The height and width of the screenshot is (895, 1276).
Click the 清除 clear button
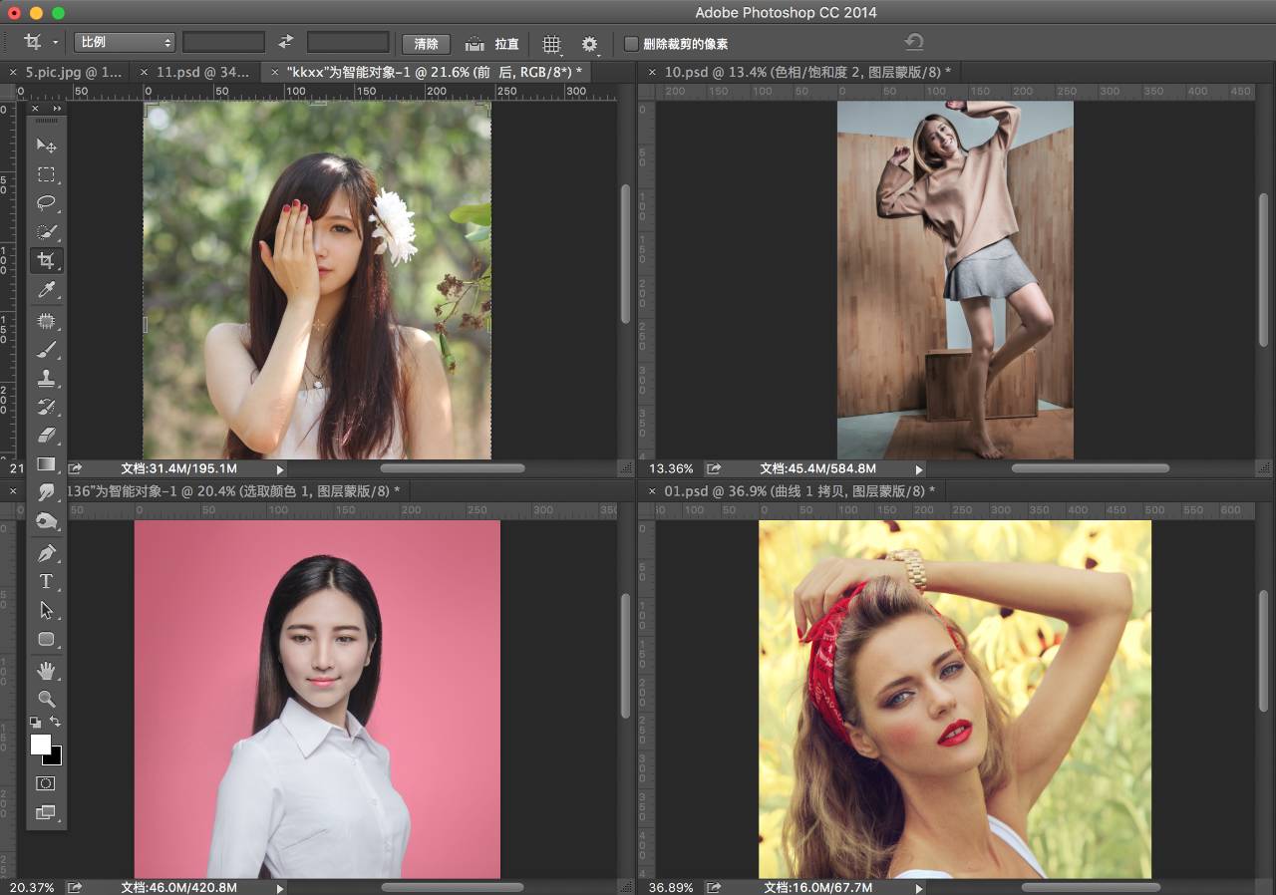426,44
